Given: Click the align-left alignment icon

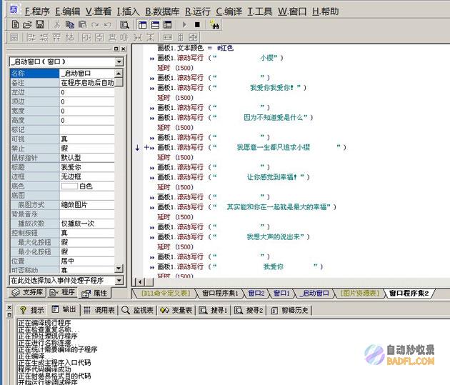Looking at the screenshot, I should 31,37.
